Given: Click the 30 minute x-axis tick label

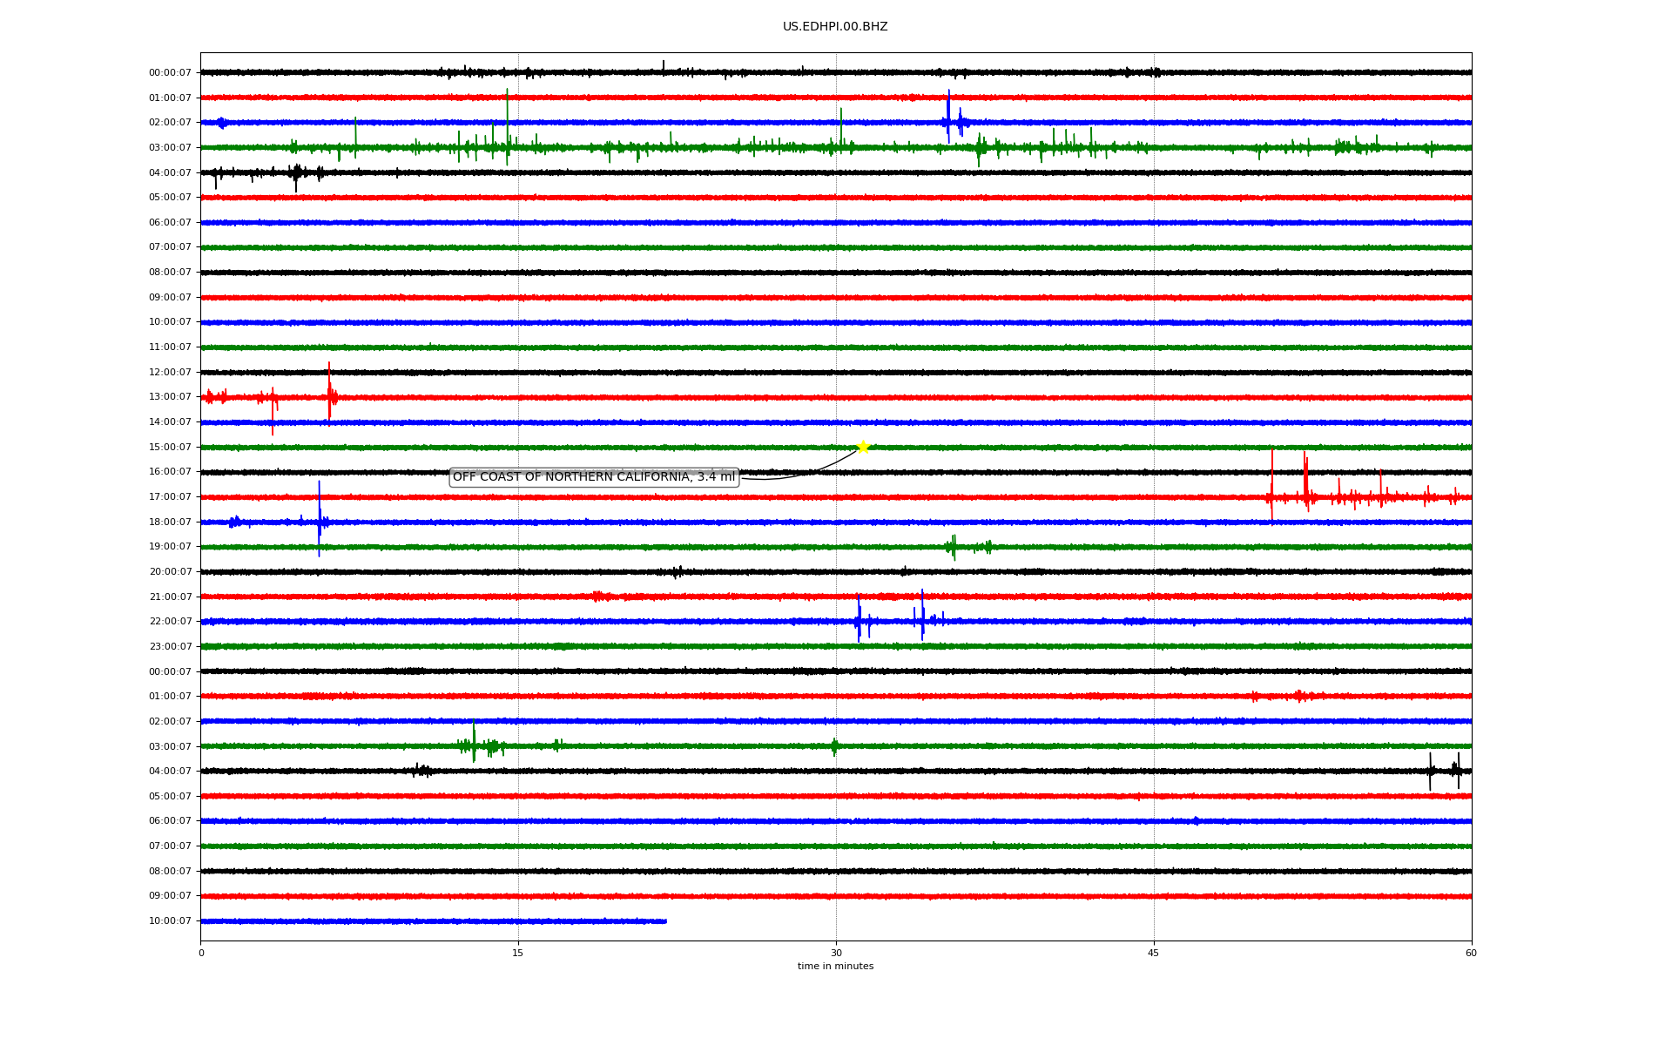Looking at the screenshot, I should coord(836,954).
